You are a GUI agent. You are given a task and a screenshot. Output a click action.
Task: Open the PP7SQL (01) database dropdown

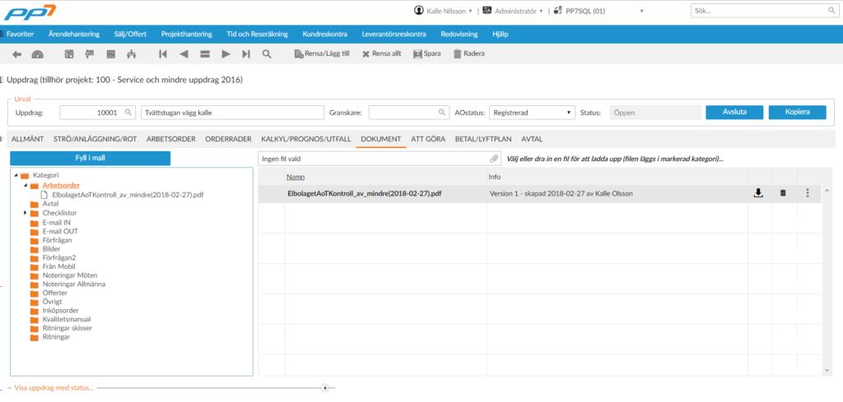tap(598, 10)
